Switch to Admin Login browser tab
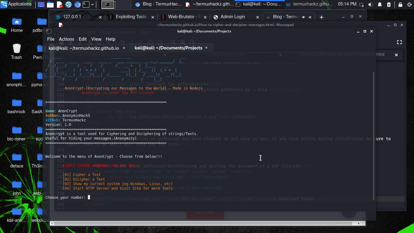414x233 pixels. pos(236,17)
